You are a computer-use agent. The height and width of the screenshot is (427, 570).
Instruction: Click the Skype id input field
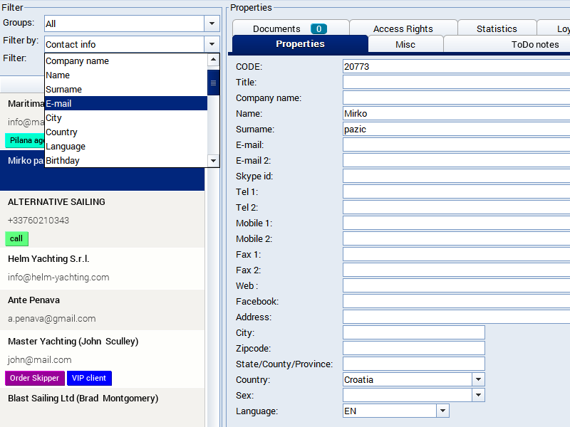456,176
